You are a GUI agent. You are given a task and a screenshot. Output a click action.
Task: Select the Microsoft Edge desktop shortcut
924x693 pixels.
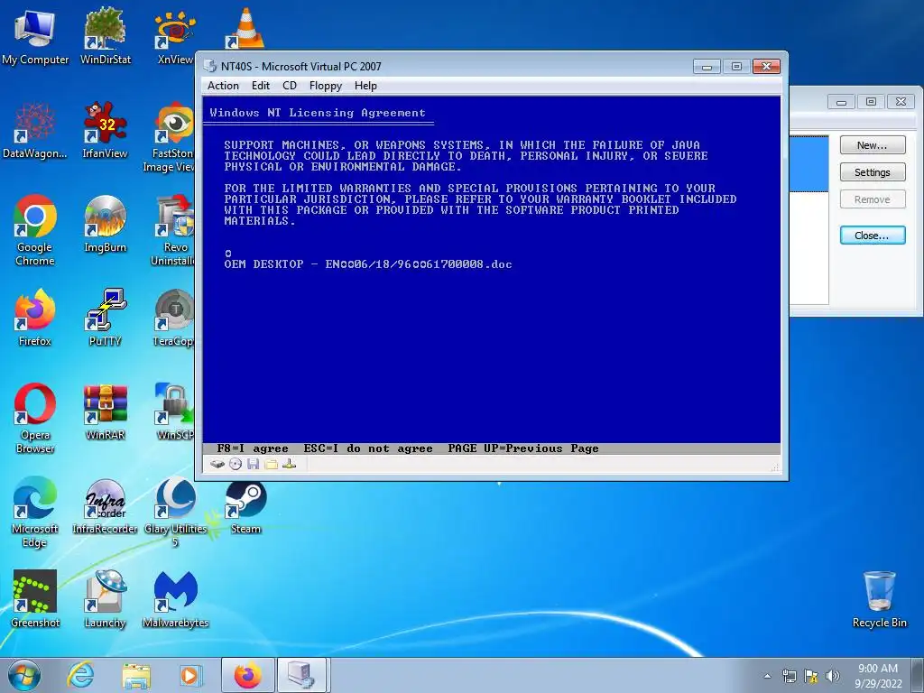coord(35,513)
